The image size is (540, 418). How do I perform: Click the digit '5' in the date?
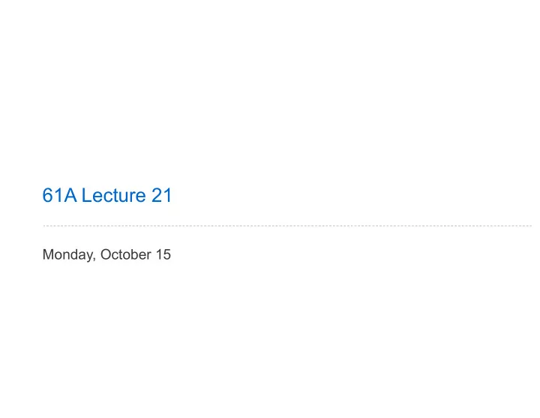click(167, 254)
